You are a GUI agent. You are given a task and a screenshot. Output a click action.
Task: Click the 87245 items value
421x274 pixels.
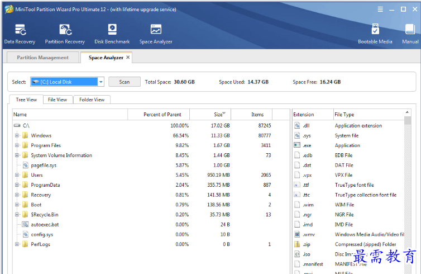[x=265, y=125]
